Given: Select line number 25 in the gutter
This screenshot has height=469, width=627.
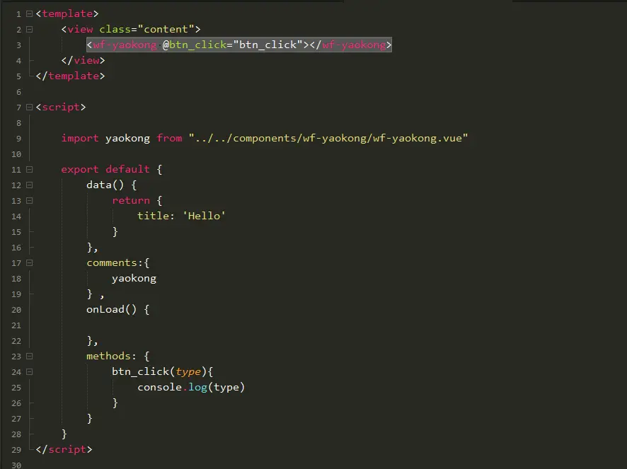Looking at the screenshot, I should click(16, 388).
